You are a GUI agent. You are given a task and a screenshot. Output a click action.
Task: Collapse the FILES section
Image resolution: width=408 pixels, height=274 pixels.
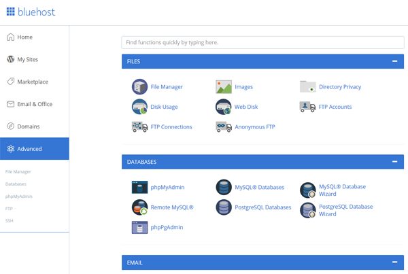[394, 61]
